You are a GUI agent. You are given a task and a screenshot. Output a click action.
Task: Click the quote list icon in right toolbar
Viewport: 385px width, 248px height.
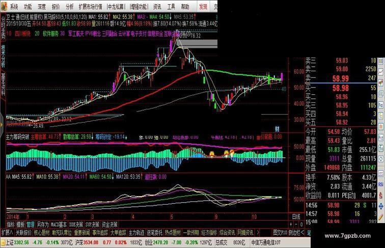(x=381, y=61)
